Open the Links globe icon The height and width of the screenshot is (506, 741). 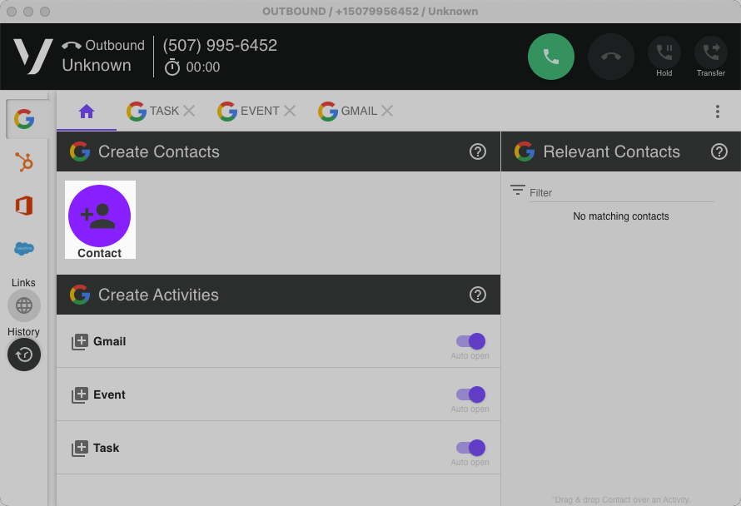24,305
